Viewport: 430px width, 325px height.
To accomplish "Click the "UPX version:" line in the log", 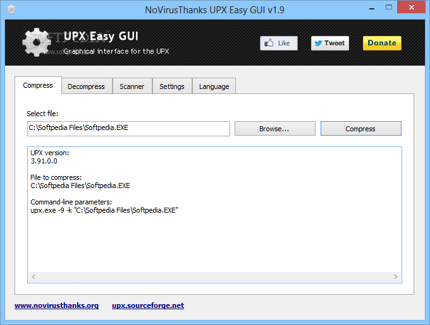I will pyautogui.click(x=49, y=153).
